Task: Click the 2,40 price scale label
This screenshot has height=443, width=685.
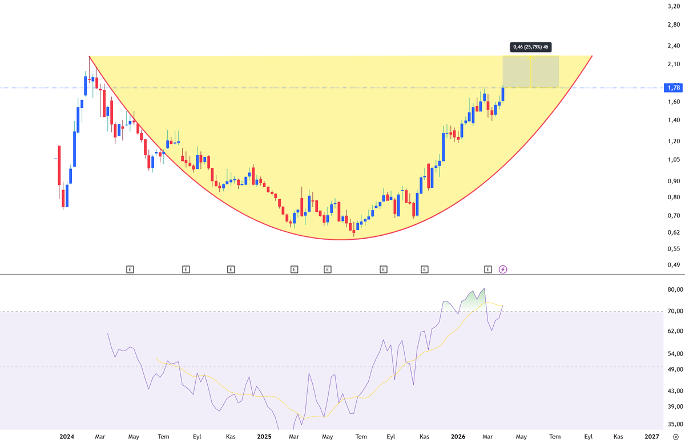Action: [674, 46]
